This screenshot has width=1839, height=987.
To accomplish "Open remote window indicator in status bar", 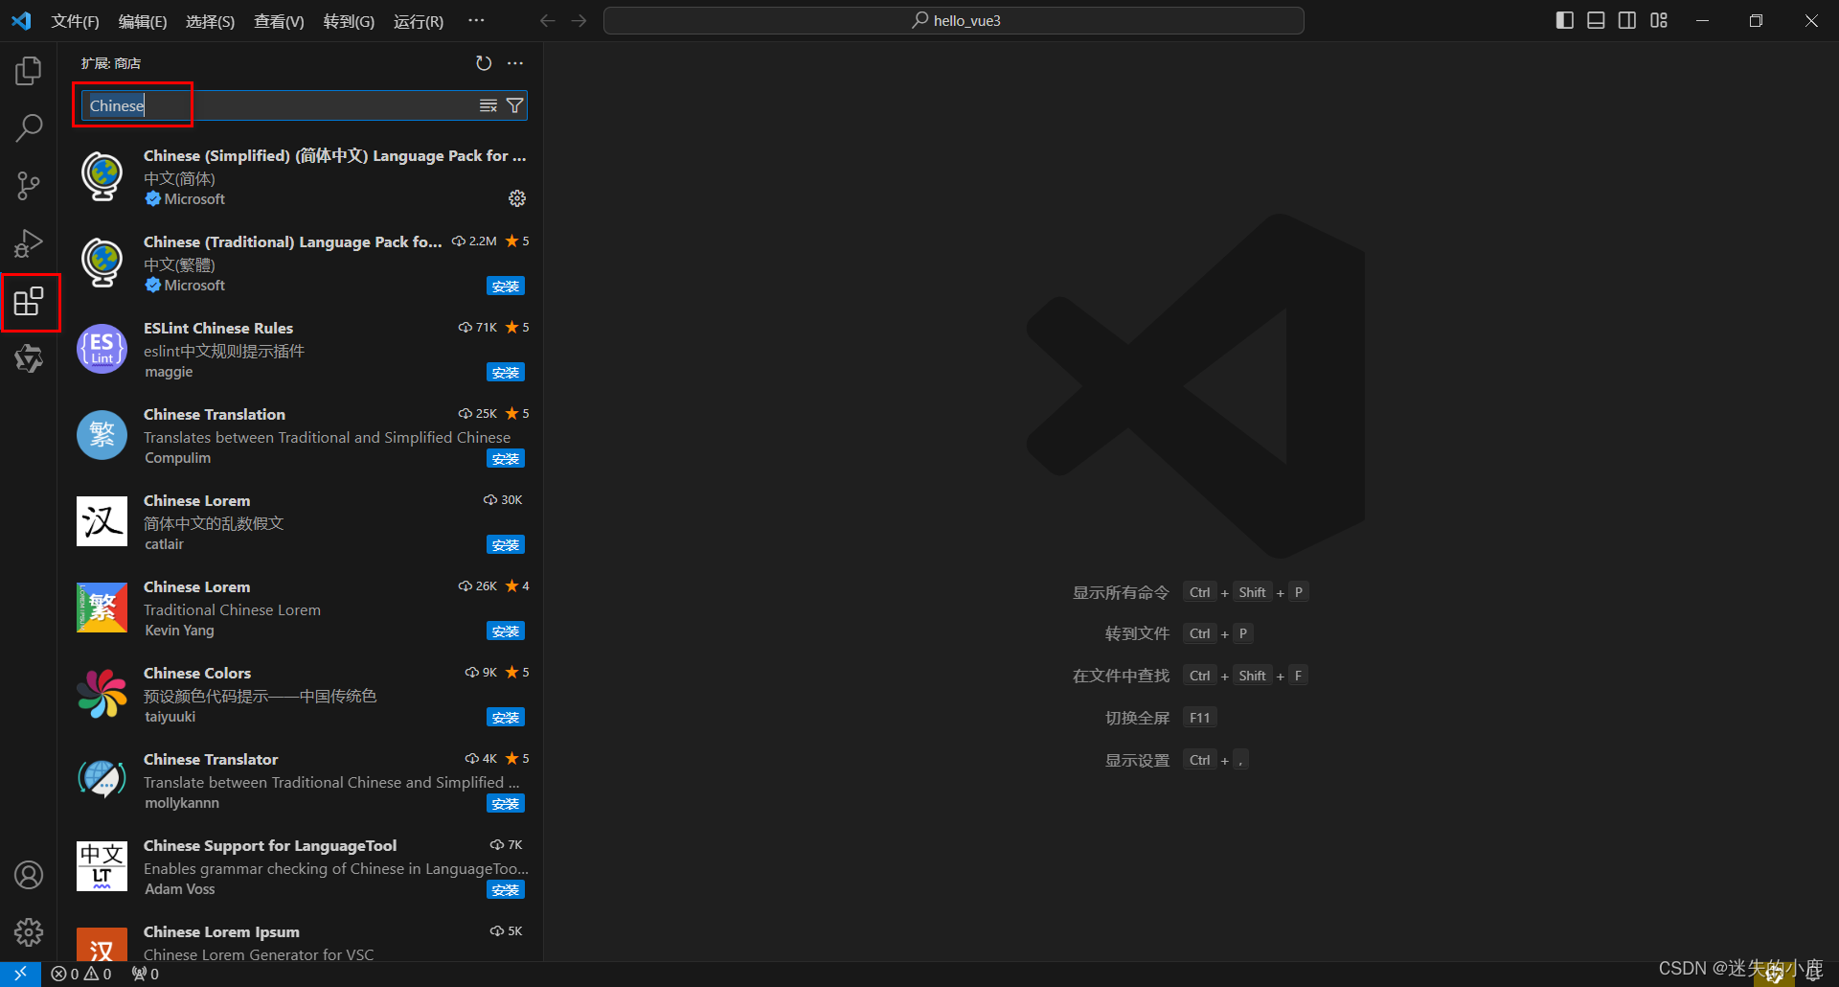I will tap(20, 974).
